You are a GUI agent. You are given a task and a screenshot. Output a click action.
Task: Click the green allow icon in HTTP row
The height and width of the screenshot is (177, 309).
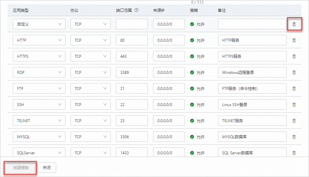[192, 40]
